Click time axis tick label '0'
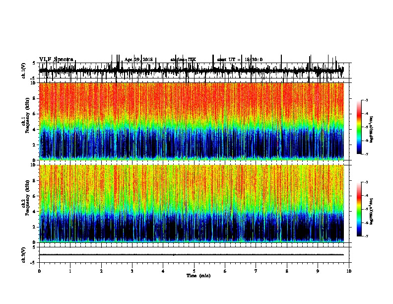 pos(39,271)
